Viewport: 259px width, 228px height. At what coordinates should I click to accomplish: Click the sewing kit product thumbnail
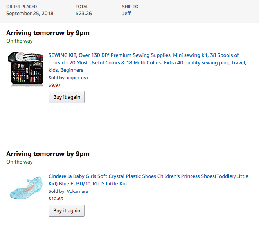pyautogui.click(x=26, y=69)
